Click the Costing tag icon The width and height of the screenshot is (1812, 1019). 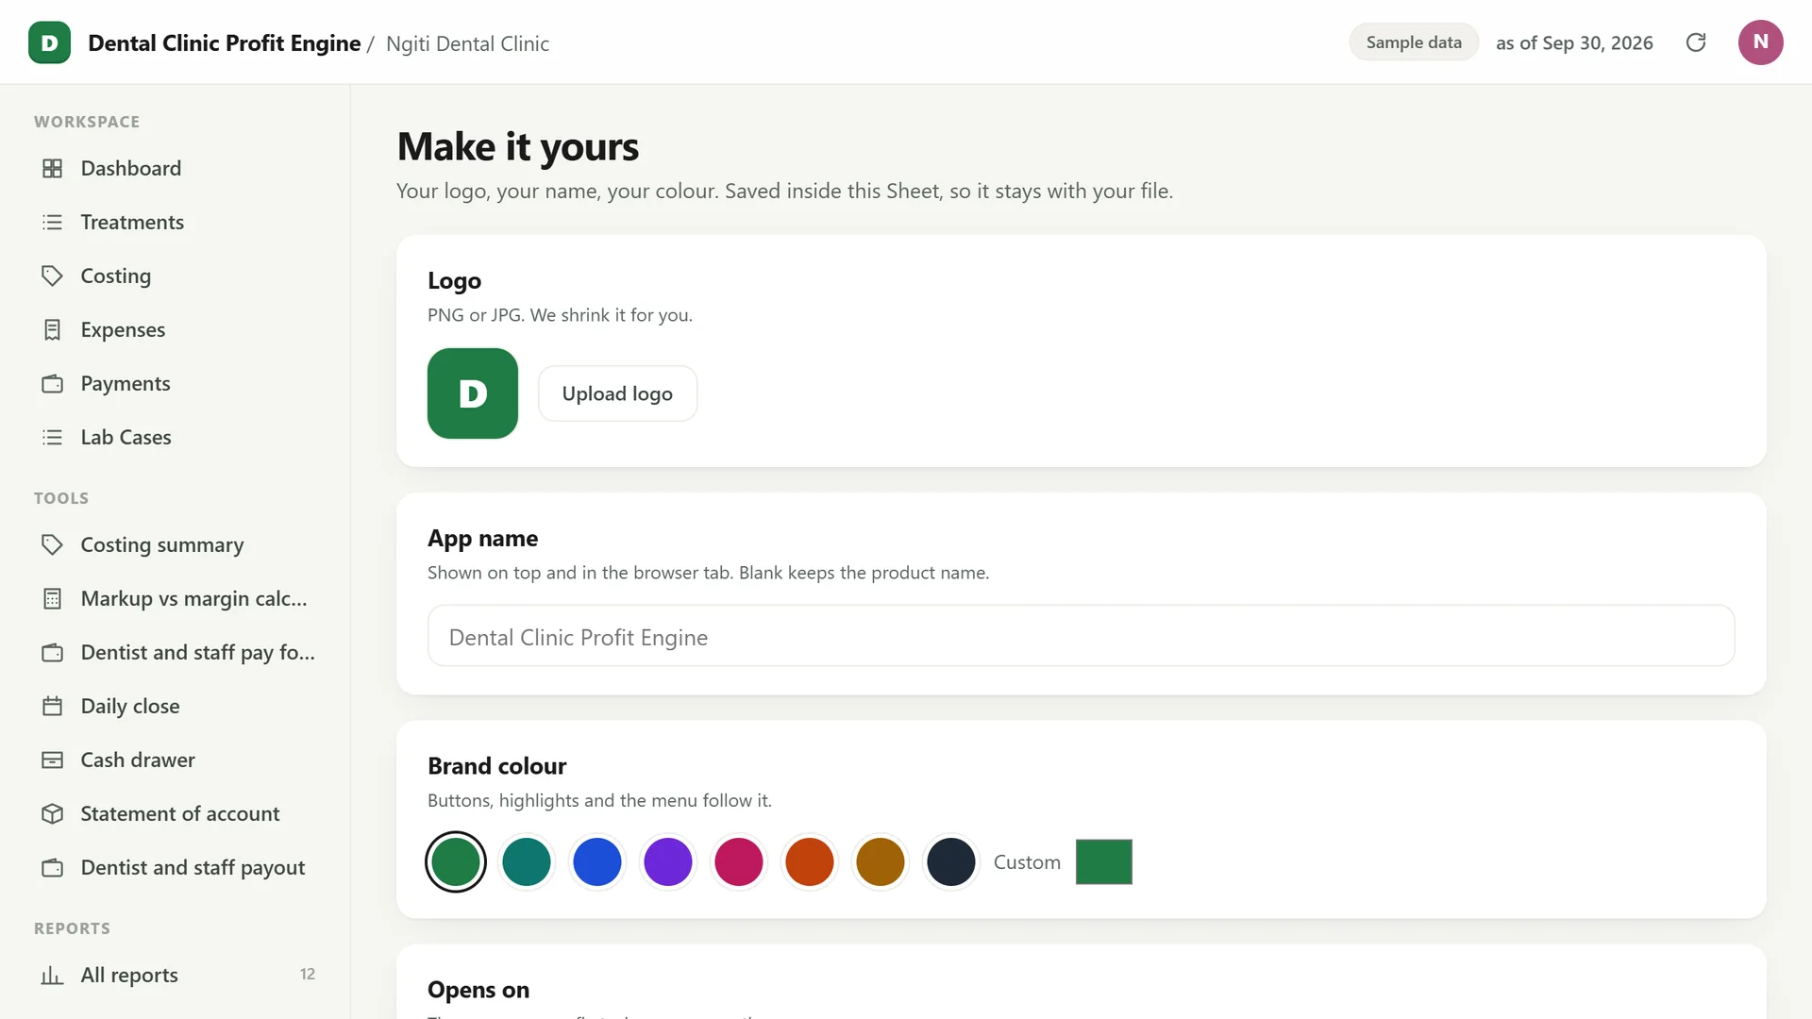53,276
